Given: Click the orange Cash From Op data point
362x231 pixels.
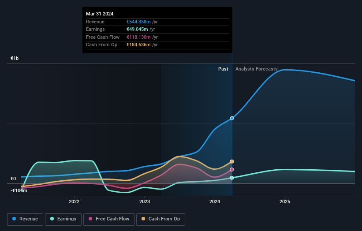Looking at the screenshot, I should click(232, 161).
